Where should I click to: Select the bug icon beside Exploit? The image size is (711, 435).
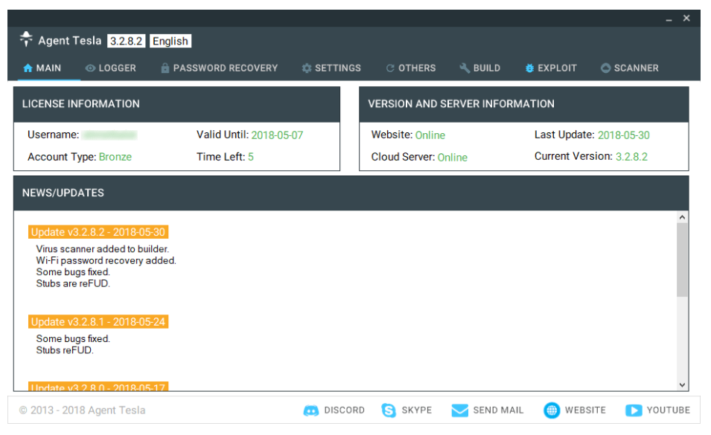tap(529, 68)
